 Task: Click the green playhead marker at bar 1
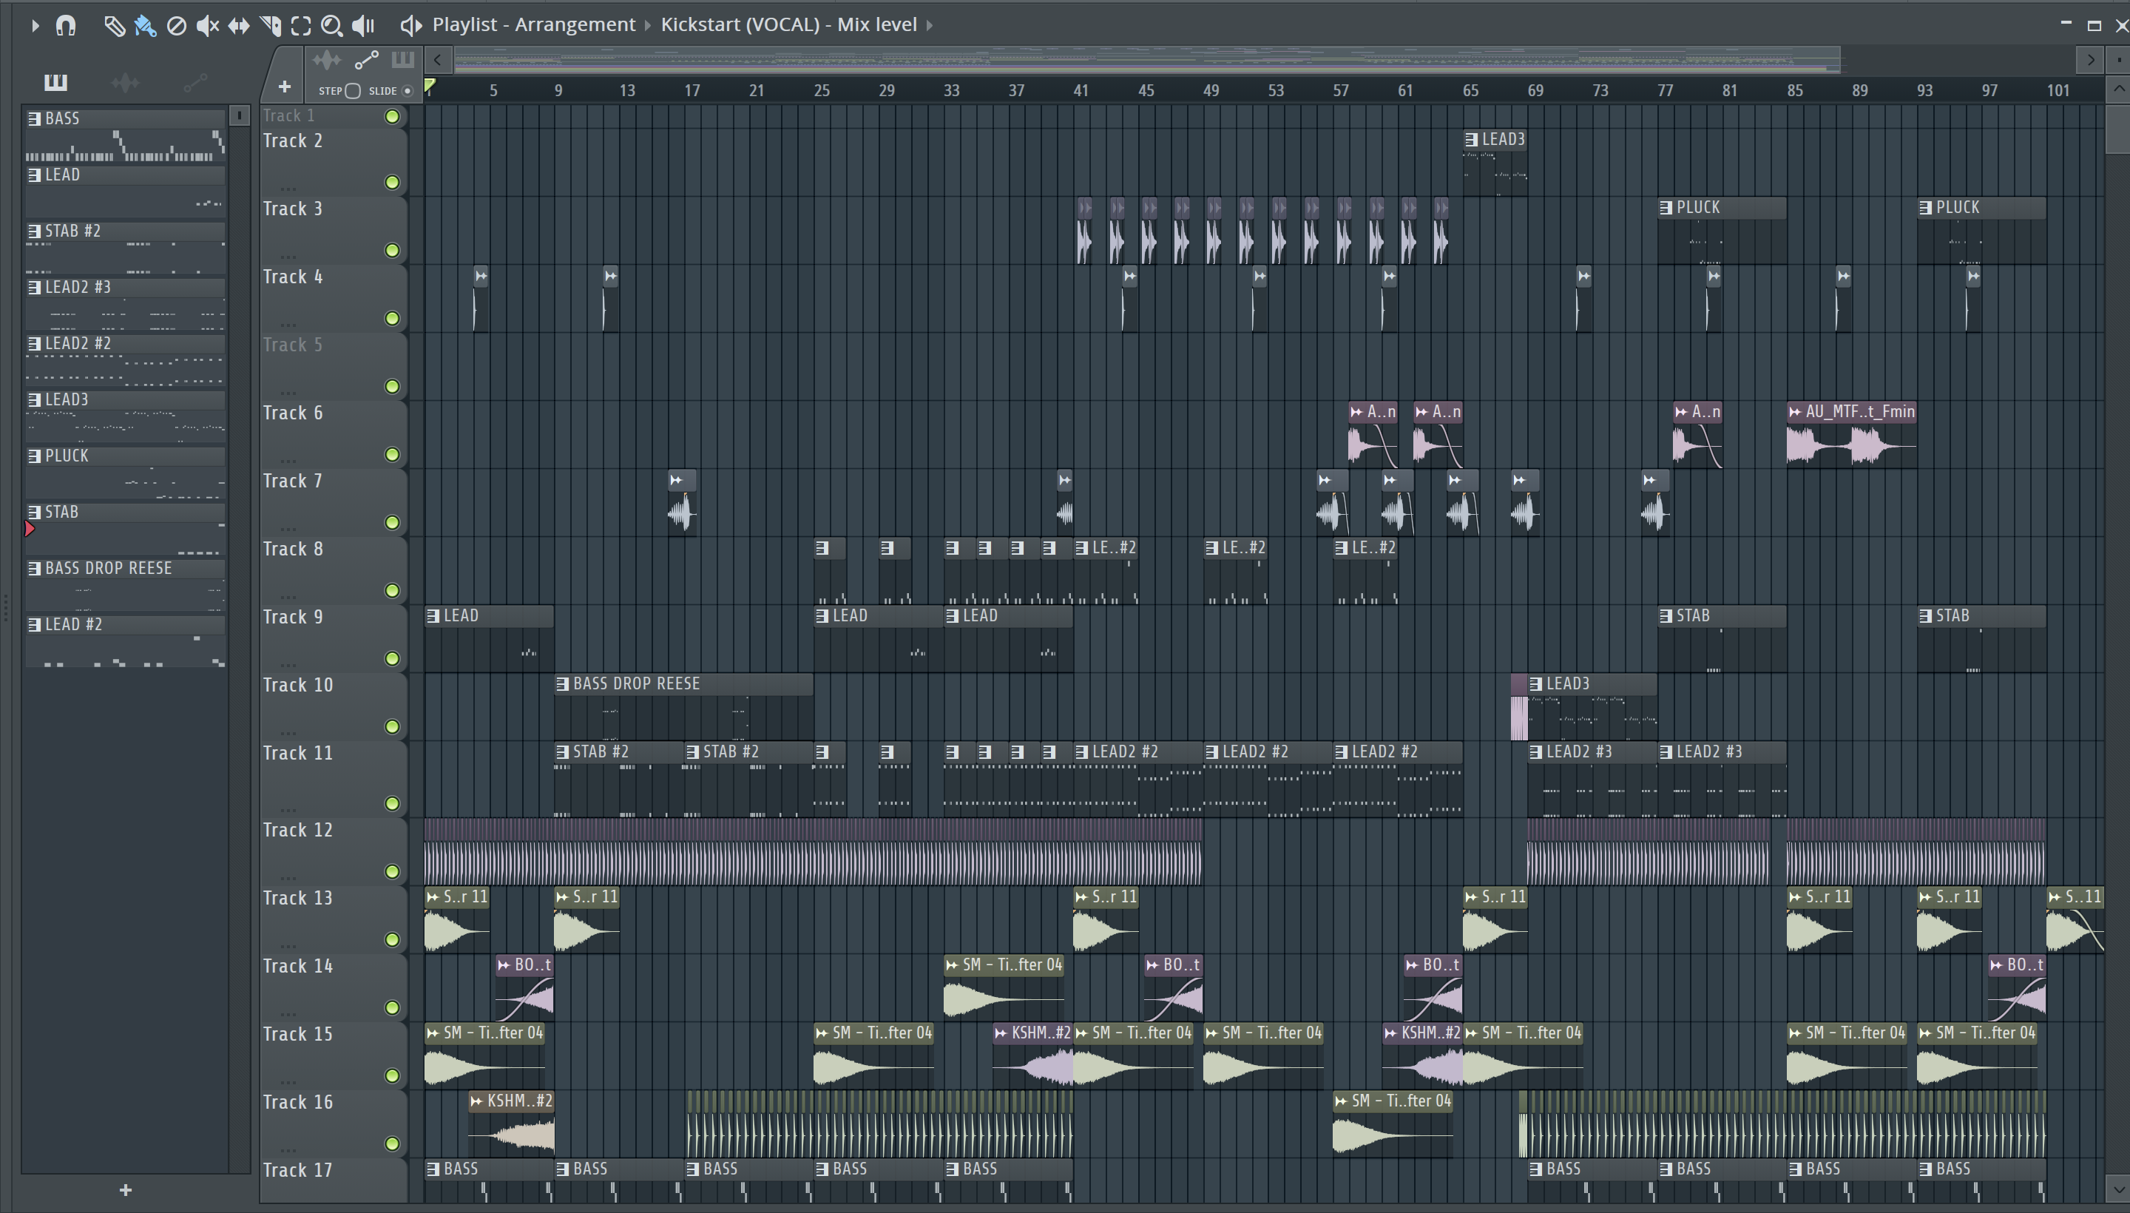(x=430, y=87)
